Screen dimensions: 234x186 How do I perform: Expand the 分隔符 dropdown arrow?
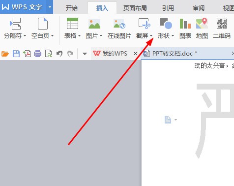coord(25,35)
